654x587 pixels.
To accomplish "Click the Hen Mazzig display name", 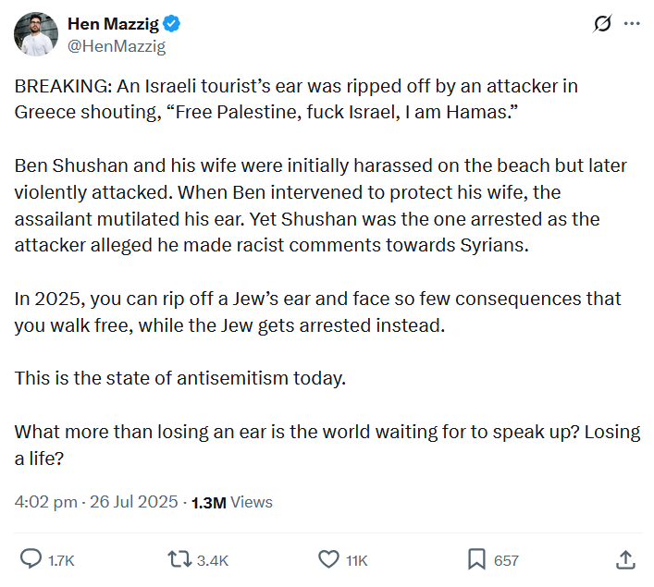I will [112, 25].
